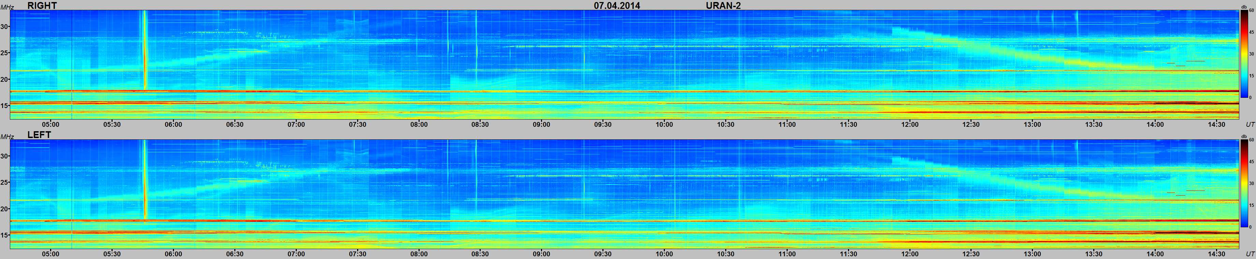Click 08:00 time tick under LEFT panel
The width and height of the screenshot is (1256, 259).
coord(419,254)
